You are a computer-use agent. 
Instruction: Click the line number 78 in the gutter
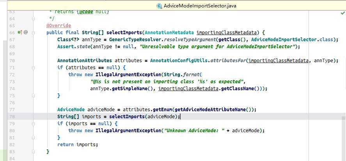[12, 117]
